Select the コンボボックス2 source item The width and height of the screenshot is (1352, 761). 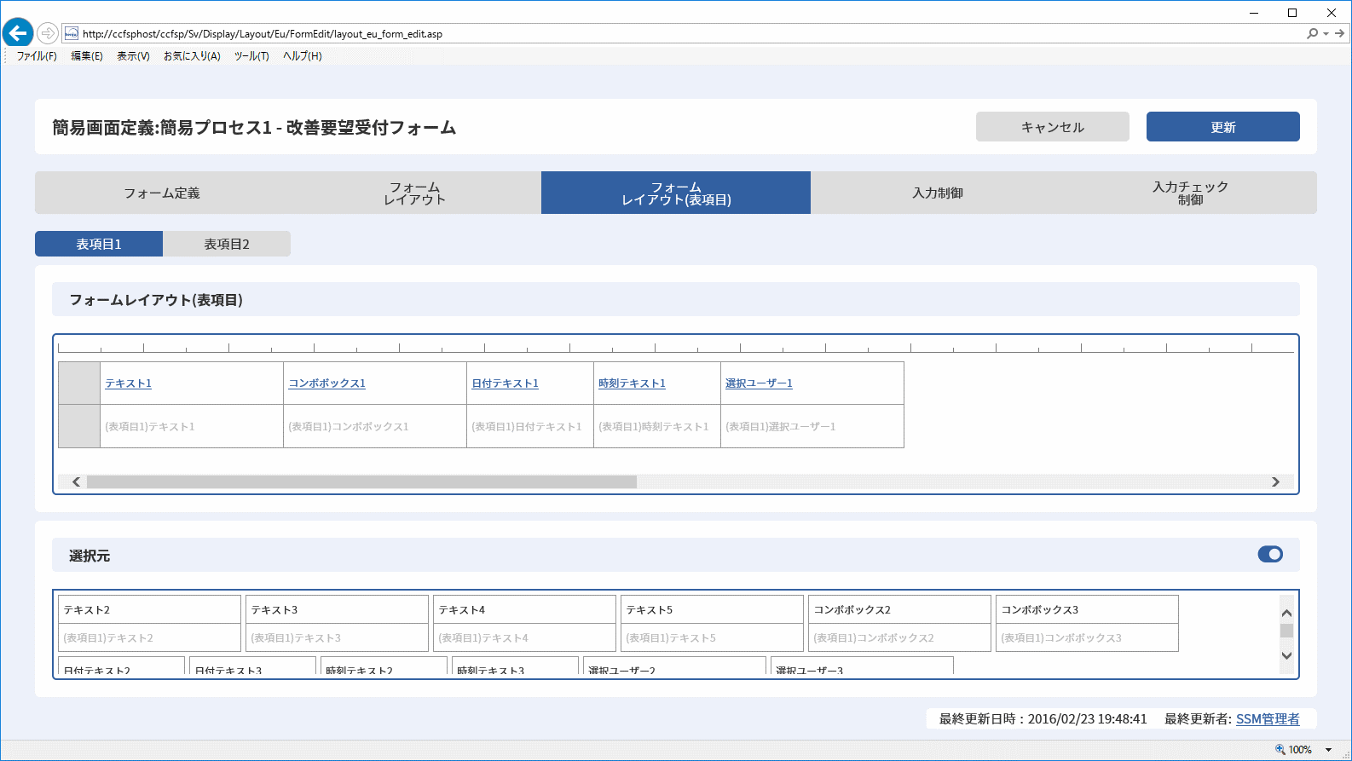[900, 624]
